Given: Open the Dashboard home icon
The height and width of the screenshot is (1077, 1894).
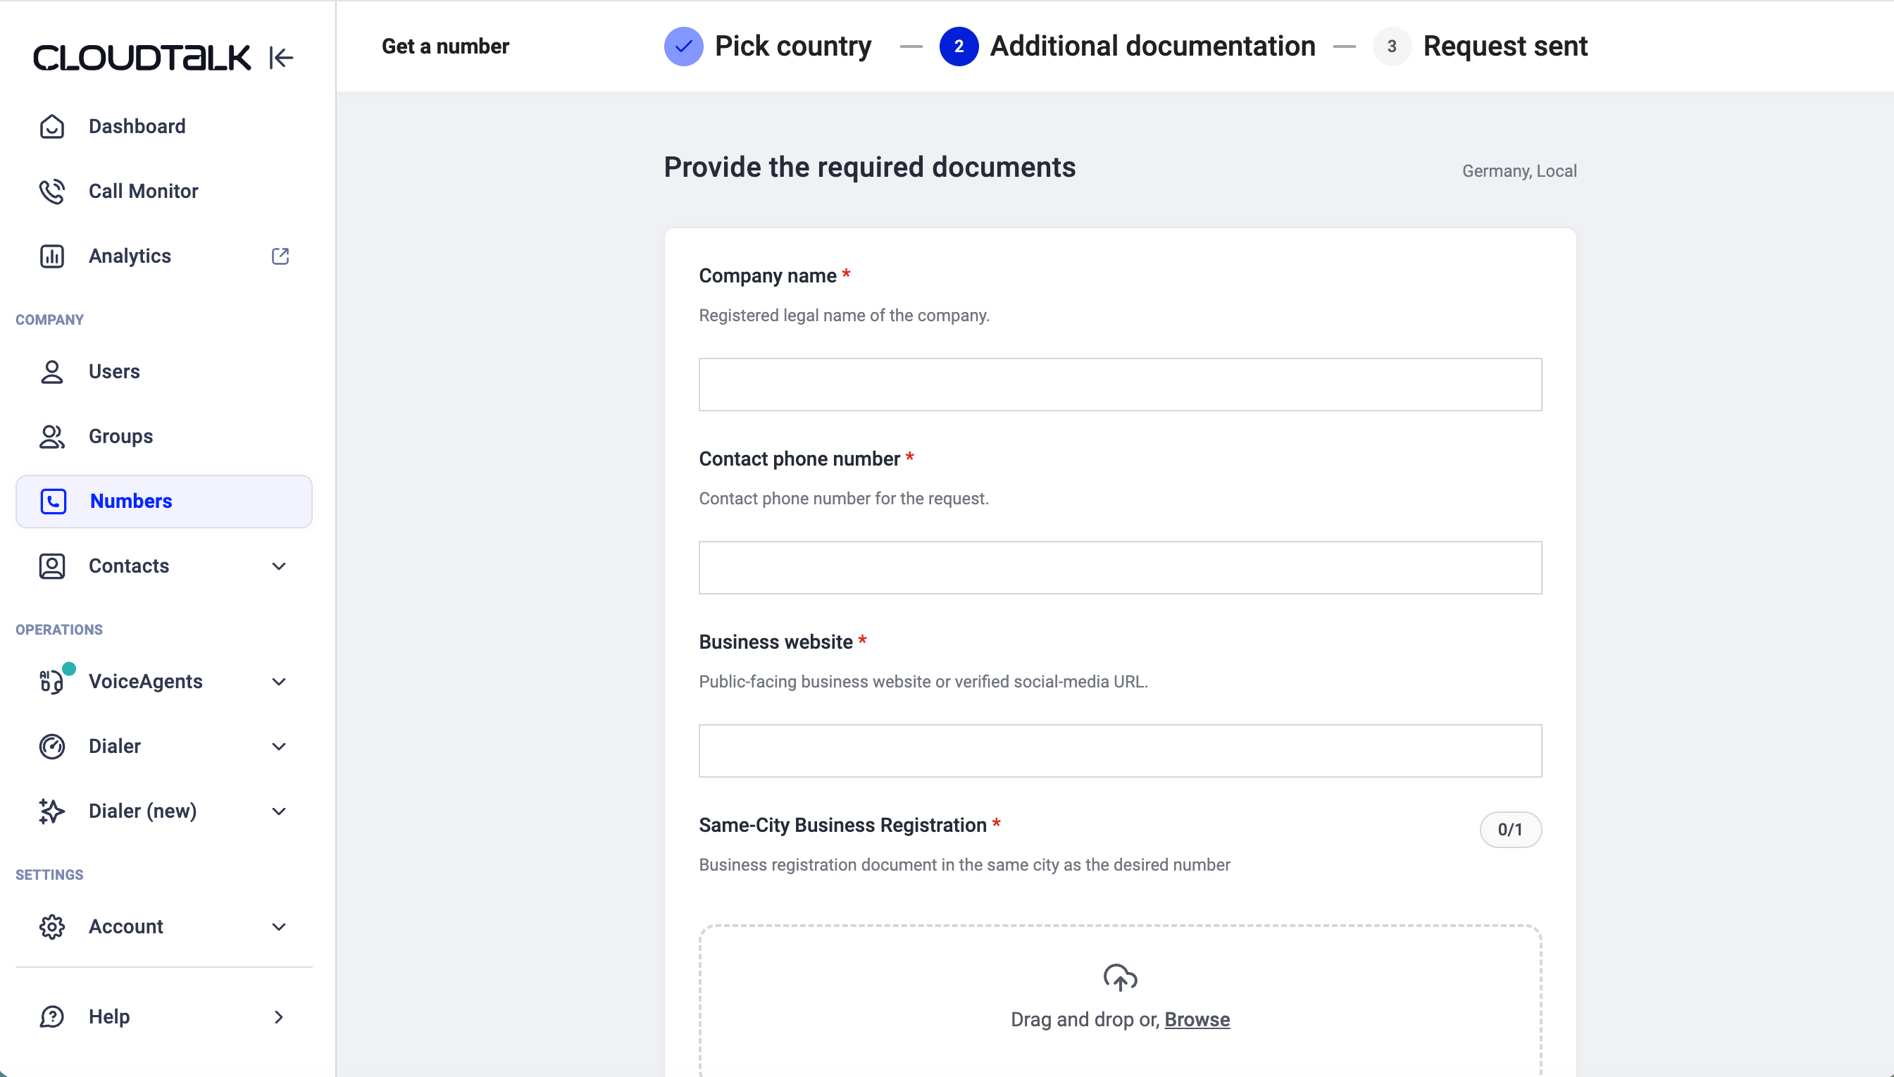Looking at the screenshot, I should point(51,127).
